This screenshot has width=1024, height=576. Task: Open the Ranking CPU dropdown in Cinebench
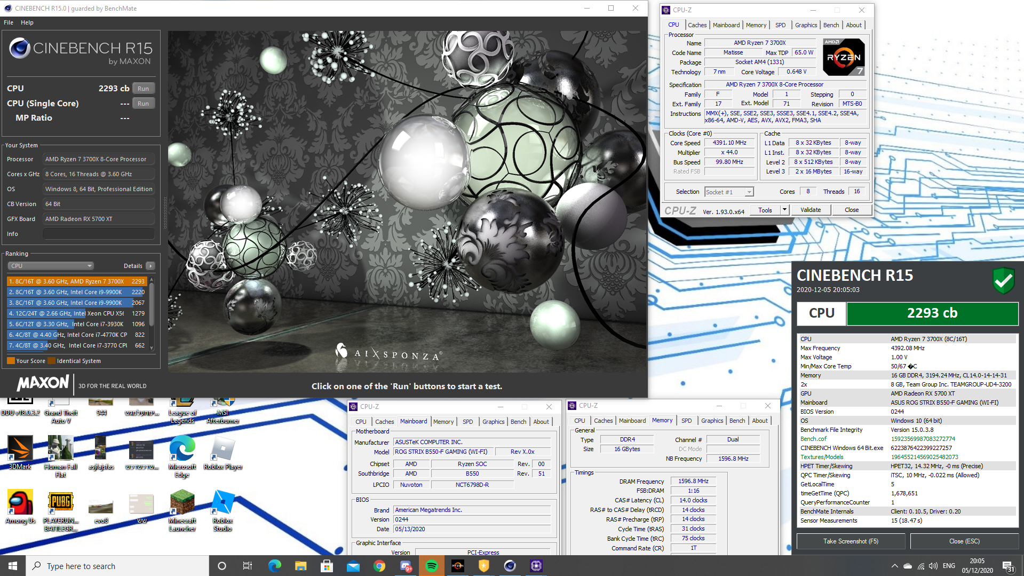pyautogui.click(x=51, y=266)
